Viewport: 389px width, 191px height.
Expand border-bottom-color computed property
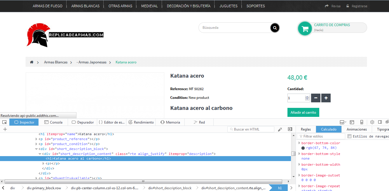coord(299,143)
